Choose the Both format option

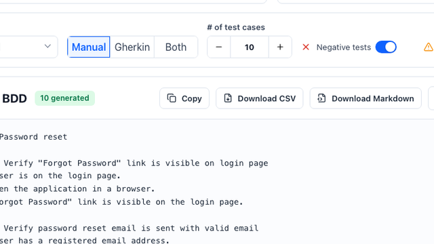[176, 47]
